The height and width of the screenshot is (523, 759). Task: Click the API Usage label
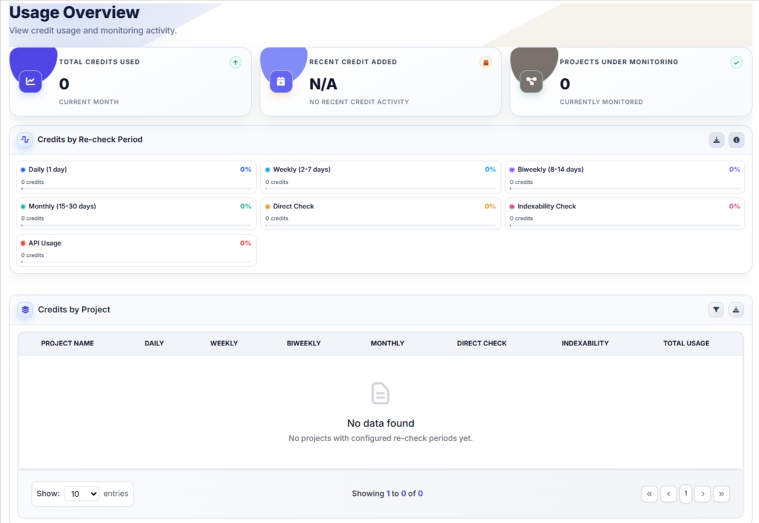pos(45,243)
